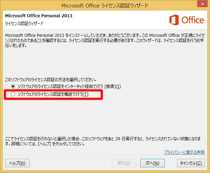Click the 電話で行う(T) option label text
Image resolution: width=210 pixels, height=173 pixels.
[x=53, y=94]
